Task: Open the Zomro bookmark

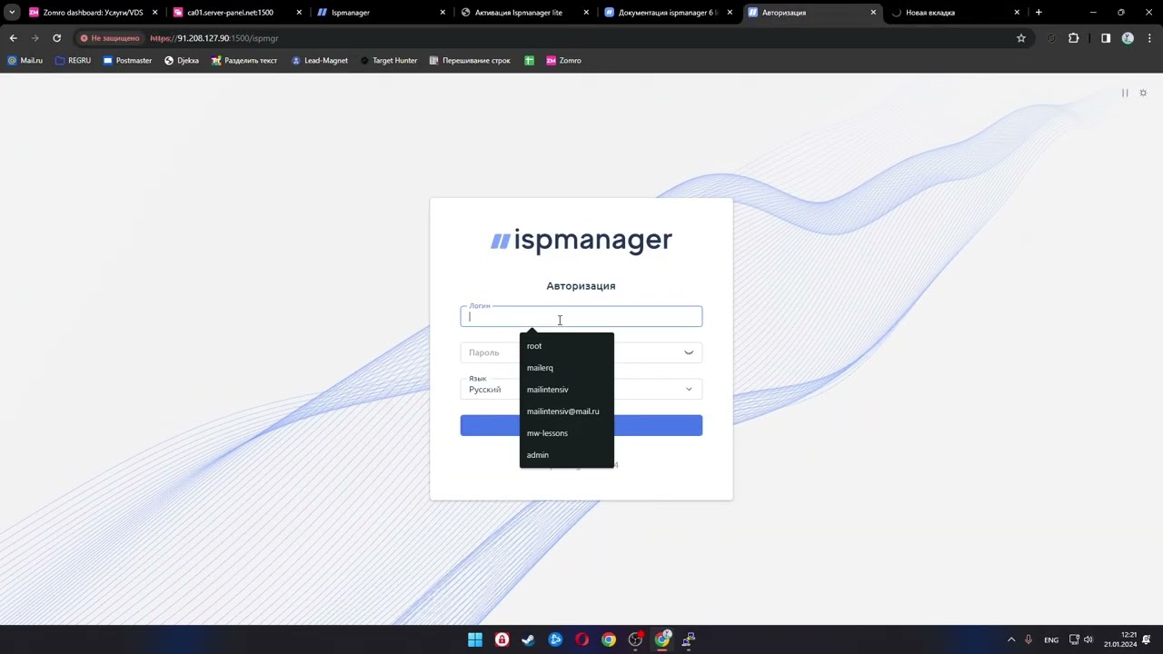Action: (x=563, y=61)
